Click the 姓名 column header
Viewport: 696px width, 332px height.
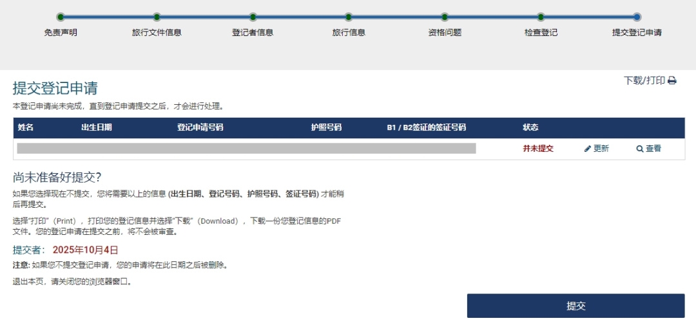tap(26, 127)
